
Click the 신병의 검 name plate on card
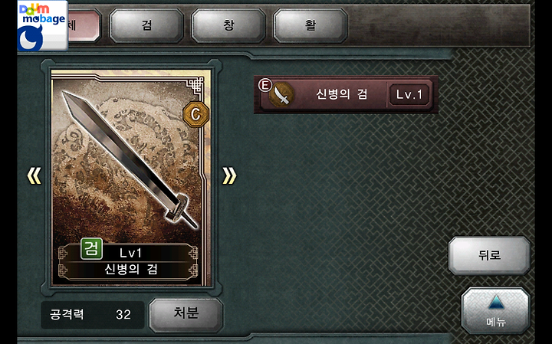point(130,270)
